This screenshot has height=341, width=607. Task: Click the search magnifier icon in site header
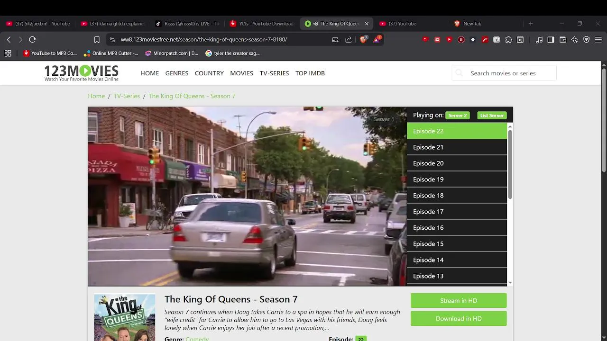pos(459,73)
